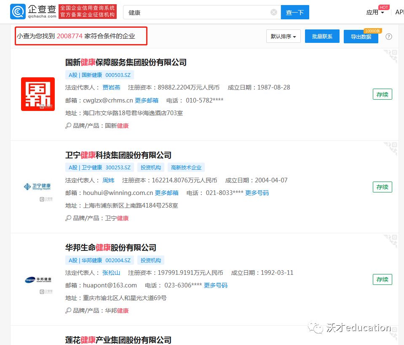Click the A股 | 国新健康 000503.SZ tag
Viewport: 404px width, 345px height.
pyautogui.click(x=100, y=75)
